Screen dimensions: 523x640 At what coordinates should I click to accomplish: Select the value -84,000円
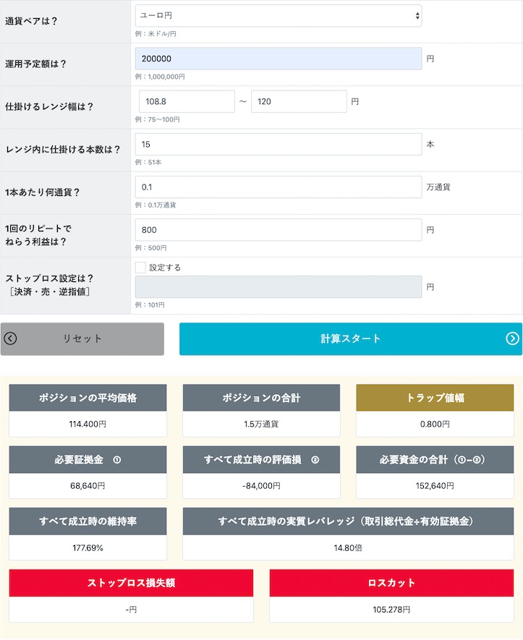coord(261,486)
